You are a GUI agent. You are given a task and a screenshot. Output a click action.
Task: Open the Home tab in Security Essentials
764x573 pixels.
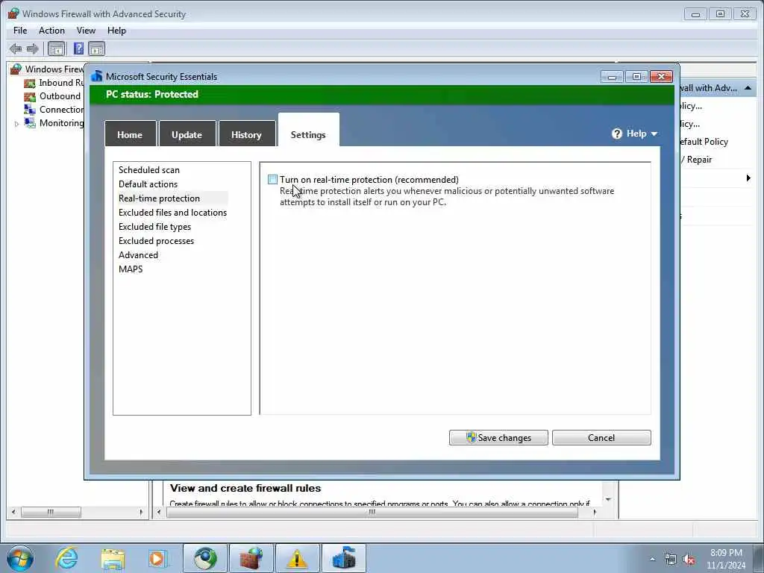130,134
